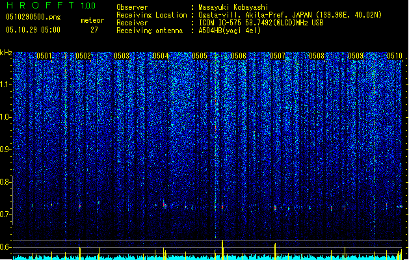Click the Ogata-vill. Akita-Pref. location text
409x260 pixels.
pos(290,15)
